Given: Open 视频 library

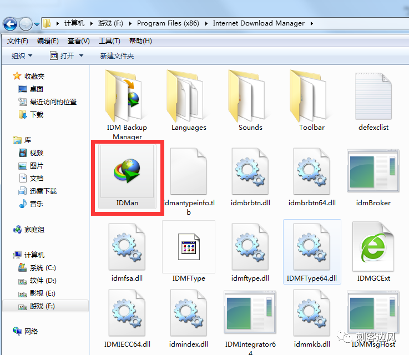Looking at the screenshot, I should 31,153.
